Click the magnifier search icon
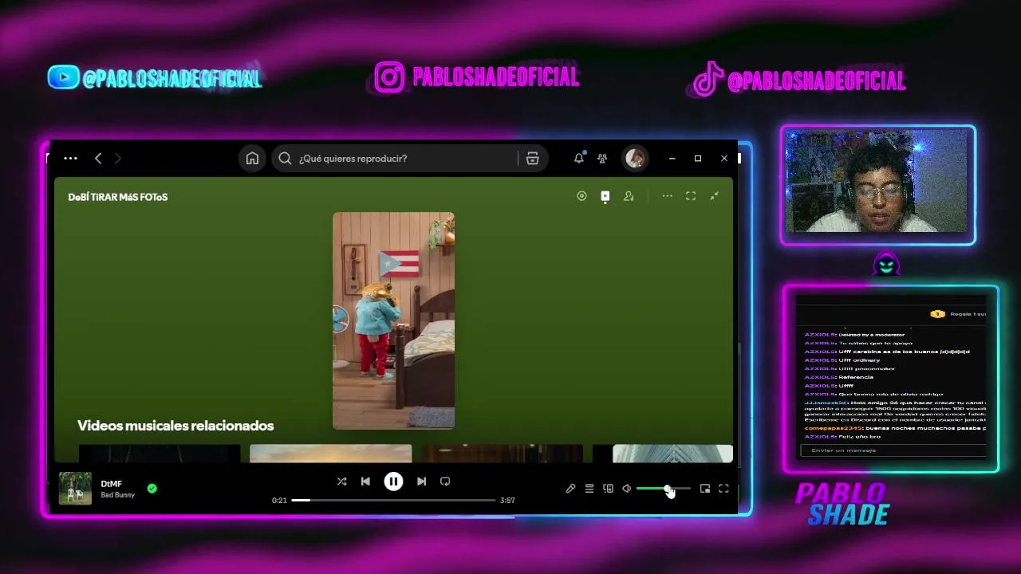 (x=285, y=159)
